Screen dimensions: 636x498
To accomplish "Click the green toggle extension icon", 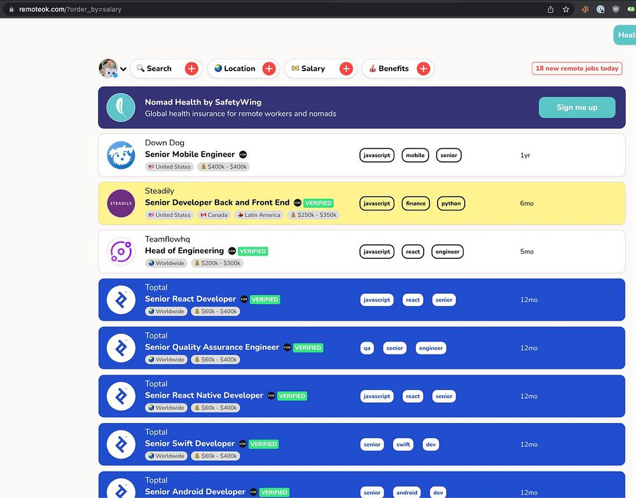I will click(x=631, y=10).
